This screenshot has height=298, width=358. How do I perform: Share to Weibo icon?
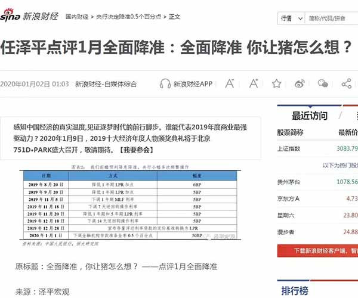pos(300,83)
